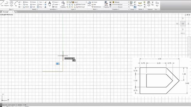This screenshot has height=107, width=191.
Task: Open WCS menu below the ViewCube
Action: [x=183, y=33]
